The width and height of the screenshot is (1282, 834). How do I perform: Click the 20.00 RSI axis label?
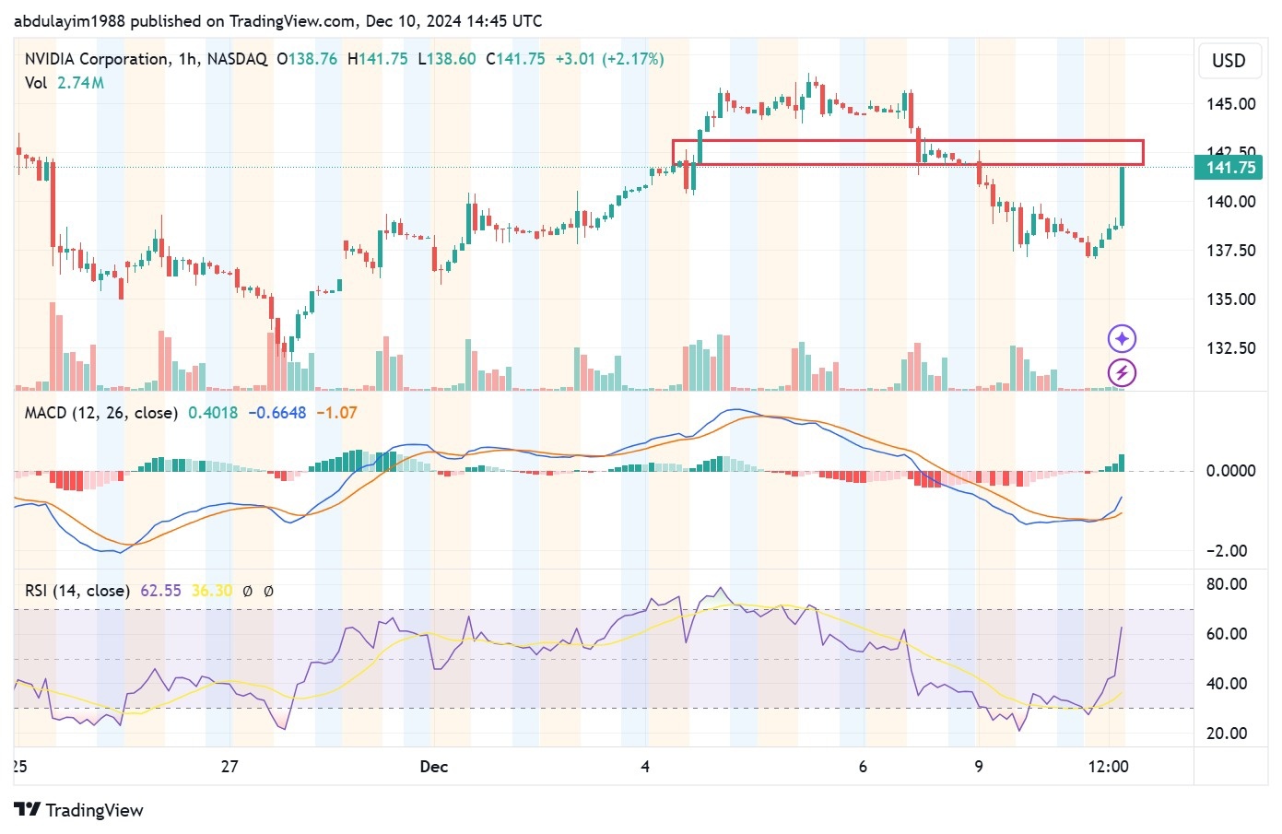point(1227,734)
